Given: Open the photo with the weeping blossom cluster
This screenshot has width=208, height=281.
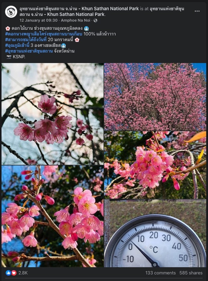Looking at the screenshot, I should pos(155,165).
